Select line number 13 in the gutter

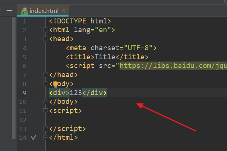coord(23,129)
